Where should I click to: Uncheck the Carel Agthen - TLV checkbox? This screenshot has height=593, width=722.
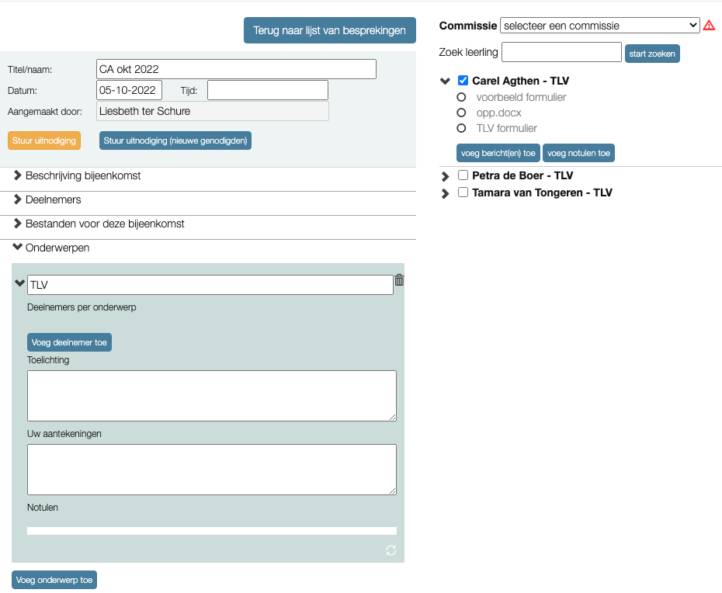pyautogui.click(x=463, y=81)
